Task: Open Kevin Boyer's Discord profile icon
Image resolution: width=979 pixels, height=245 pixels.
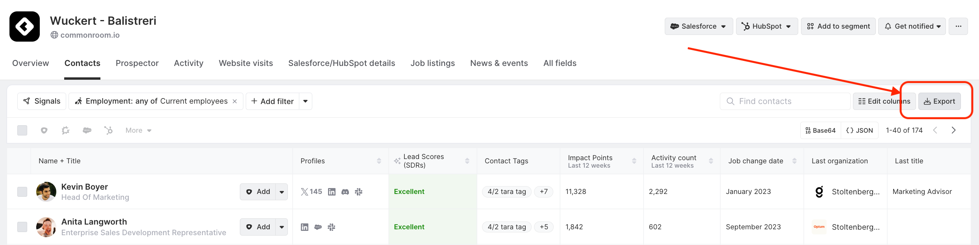Action: click(x=345, y=192)
